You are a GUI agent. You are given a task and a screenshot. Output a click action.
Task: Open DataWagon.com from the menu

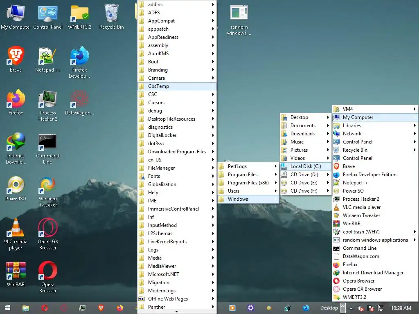click(375, 256)
